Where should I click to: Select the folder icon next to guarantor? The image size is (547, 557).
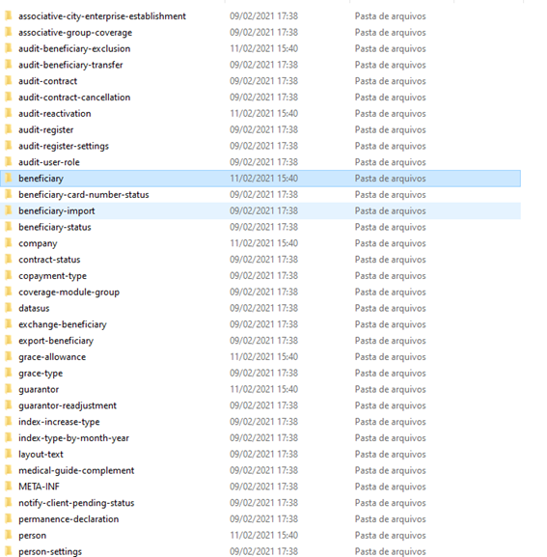pyautogui.click(x=9, y=389)
